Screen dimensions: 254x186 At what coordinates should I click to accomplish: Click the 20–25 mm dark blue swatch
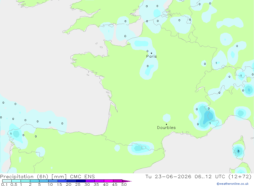click(72, 181)
